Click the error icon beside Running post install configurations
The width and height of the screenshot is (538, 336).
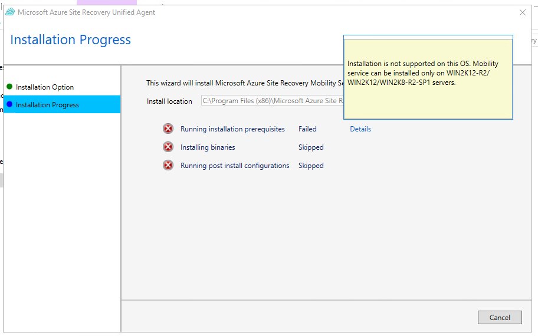point(168,165)
